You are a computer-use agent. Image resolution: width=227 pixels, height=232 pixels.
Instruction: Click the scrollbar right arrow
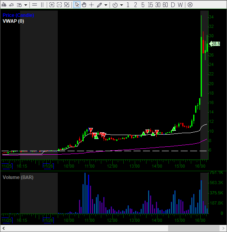click(223, 228)
